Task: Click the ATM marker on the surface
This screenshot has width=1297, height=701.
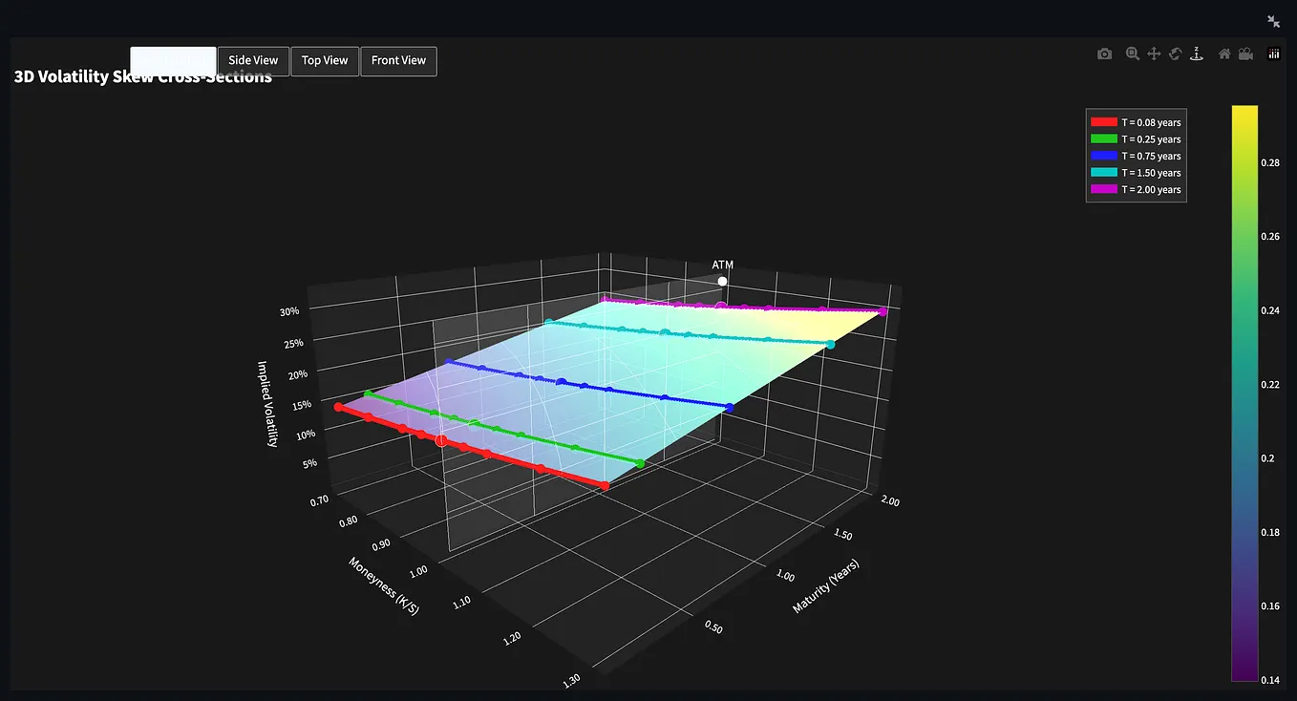Action: [723, 281]
